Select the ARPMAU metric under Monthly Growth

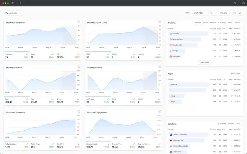pyautogui.click(x=98, y=101)
